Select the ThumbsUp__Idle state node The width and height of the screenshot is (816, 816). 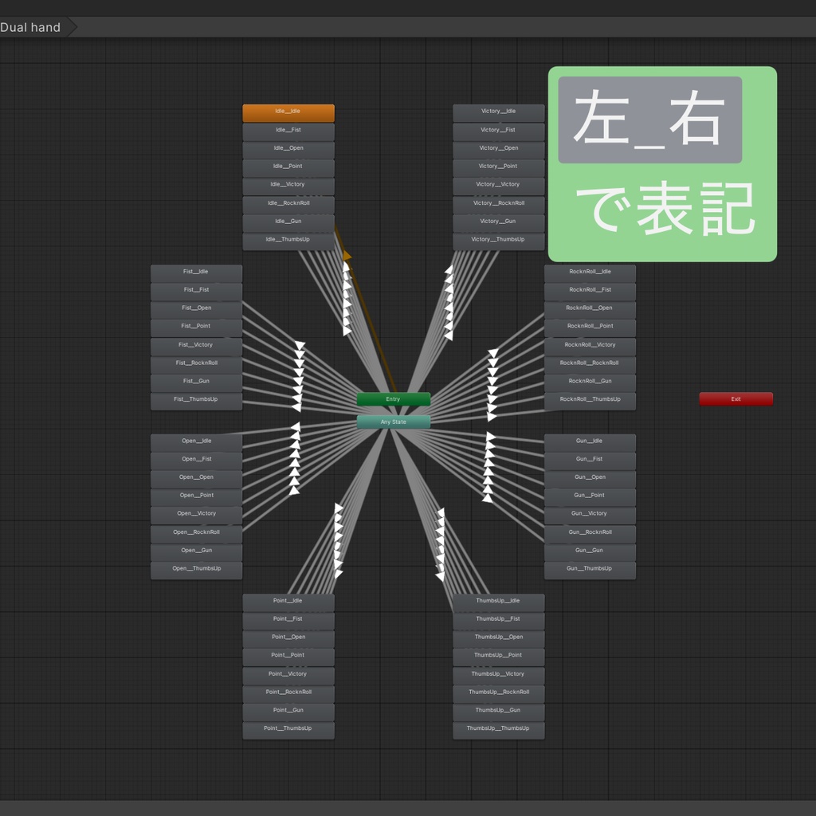499,602
